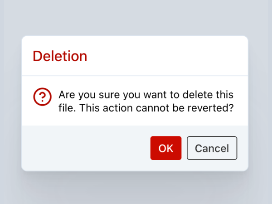Click the gray footer left of OK

(x=86, y=148)
